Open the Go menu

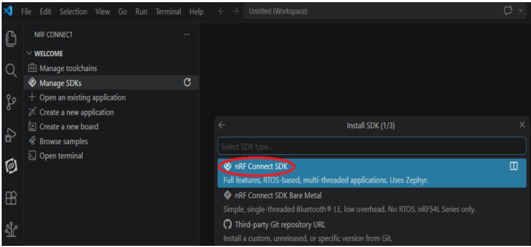(122, 12)
